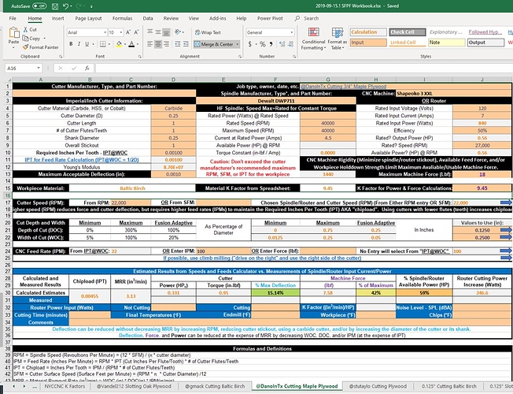513x394 pixels.
Task: Open the General number format dropdown
Action: click(291, 32)
